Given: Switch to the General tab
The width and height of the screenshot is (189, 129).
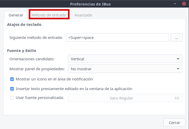Looking at the screenshot, I should [16, 15].
